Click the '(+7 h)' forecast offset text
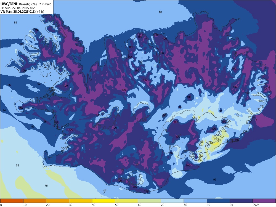This screenshot has width=276, height=207. tap(40, 12)
